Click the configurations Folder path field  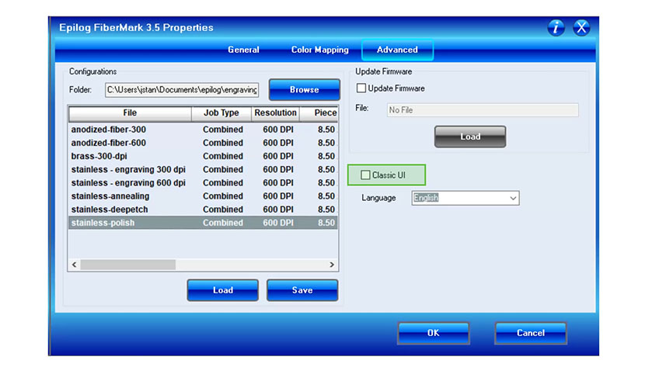(x=182, y=90)
